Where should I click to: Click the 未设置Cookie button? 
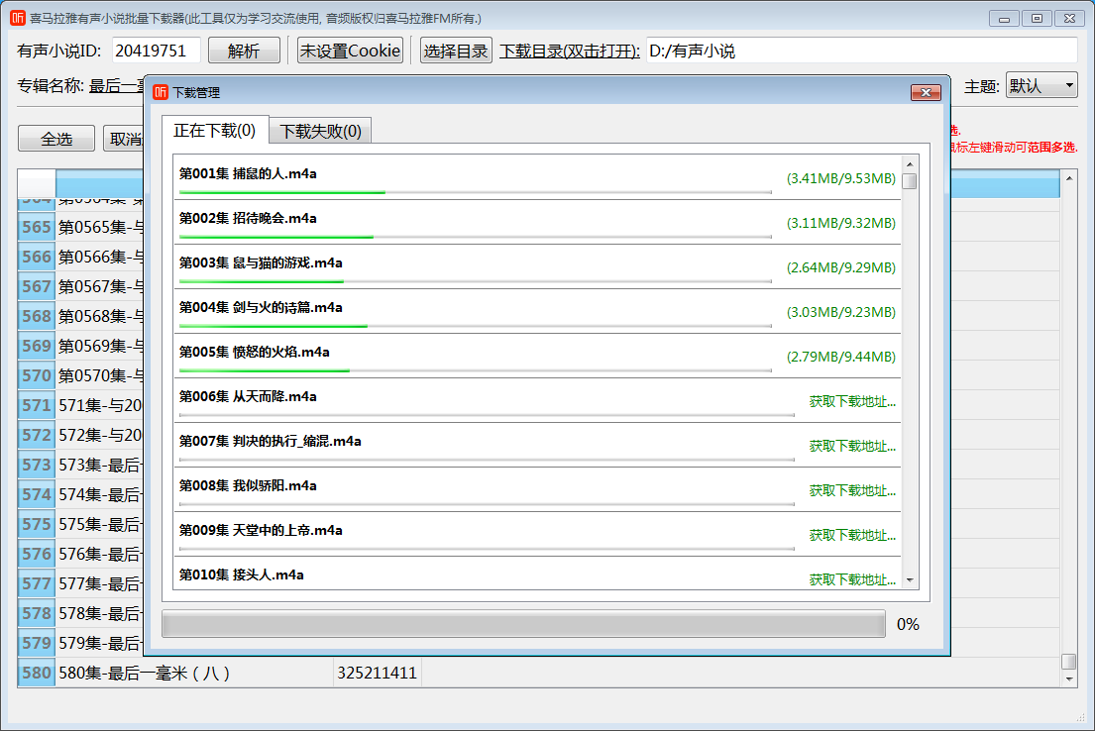tap(350, 51)
